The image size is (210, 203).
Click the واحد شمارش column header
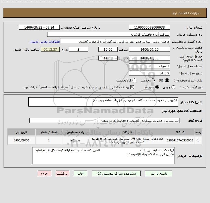click(76, 132)
